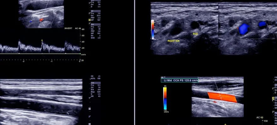Select the small blue flow spot in top-left scan
The image size is (277, 125).
click(31, 22)
